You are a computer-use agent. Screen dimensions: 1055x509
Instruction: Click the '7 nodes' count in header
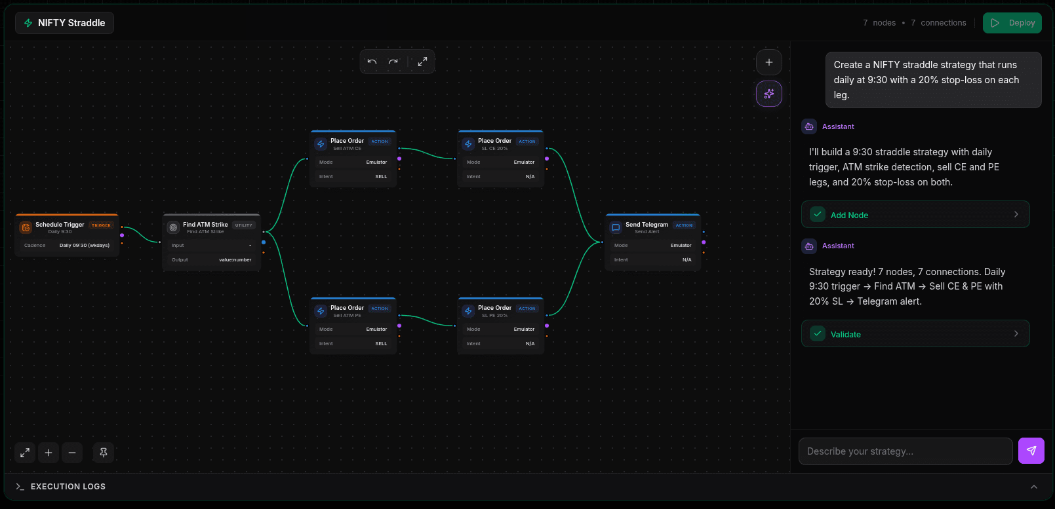879,23
